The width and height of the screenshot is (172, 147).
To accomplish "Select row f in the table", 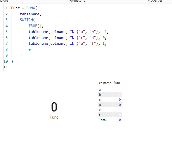I will coord(110,115).
